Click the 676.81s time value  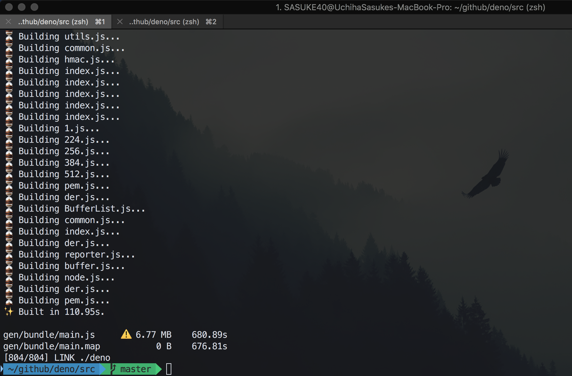[210, 346]
